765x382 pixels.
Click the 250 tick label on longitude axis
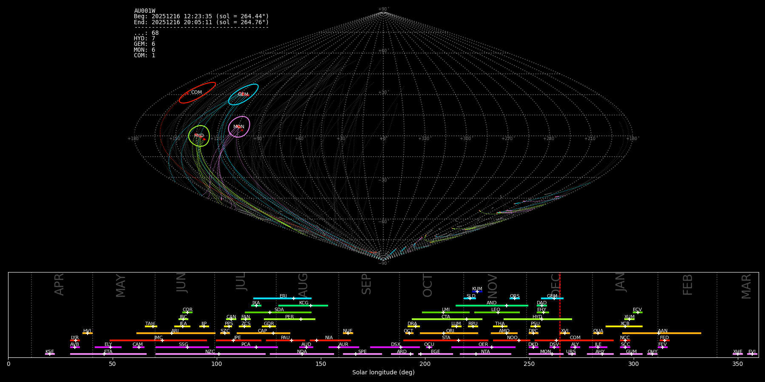[x=529, y=364]
